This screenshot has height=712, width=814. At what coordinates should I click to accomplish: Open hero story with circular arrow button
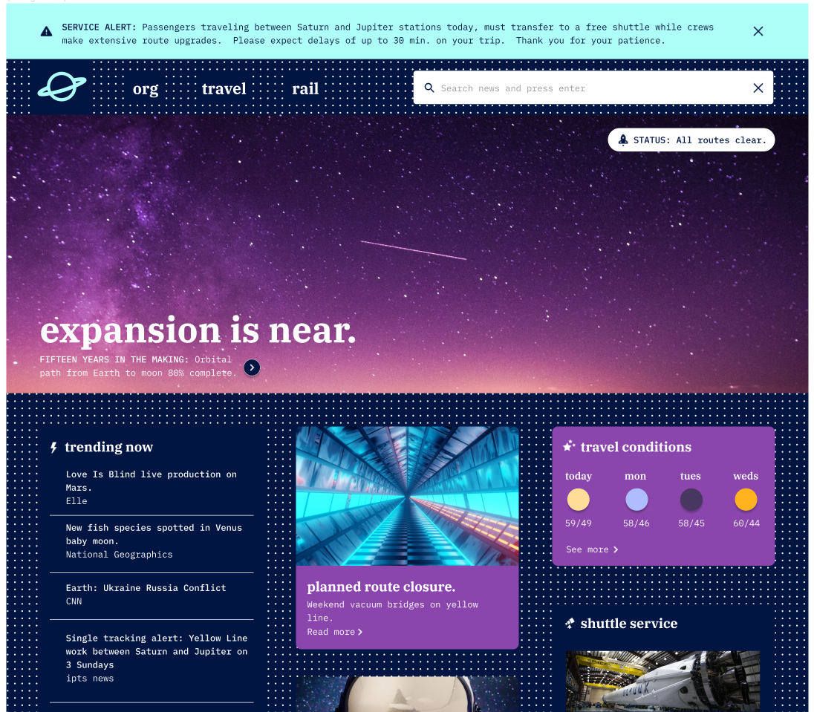252,368
